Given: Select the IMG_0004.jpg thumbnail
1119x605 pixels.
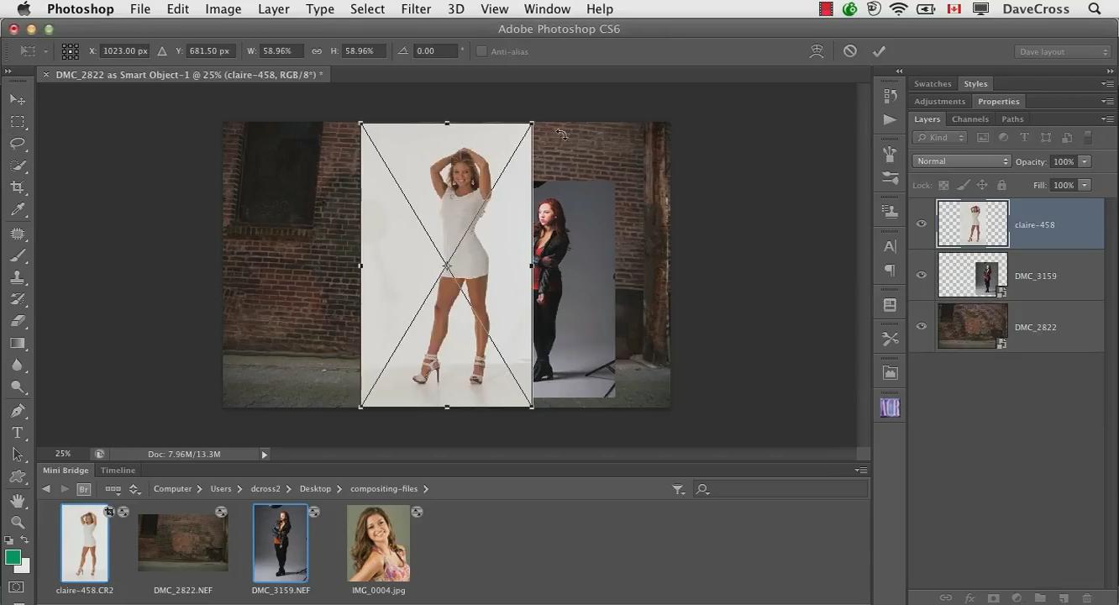Looking at the screenshot, I should tap(378, 544).
